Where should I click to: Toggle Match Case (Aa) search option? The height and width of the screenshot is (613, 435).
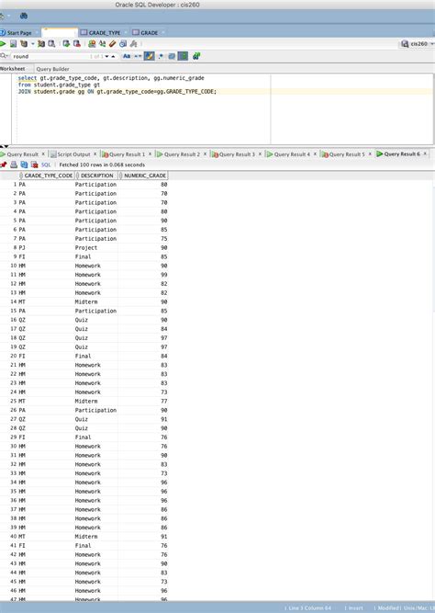tap(127, 56)
